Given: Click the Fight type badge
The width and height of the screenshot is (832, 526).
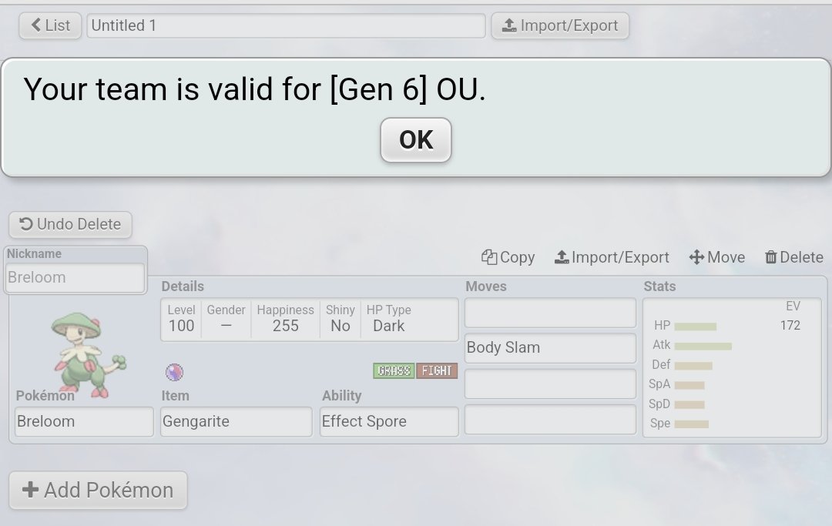Looking at the screenshot, I should tap(437, 371).
